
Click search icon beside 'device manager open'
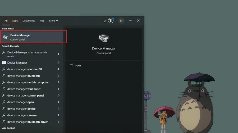(4, 102)
